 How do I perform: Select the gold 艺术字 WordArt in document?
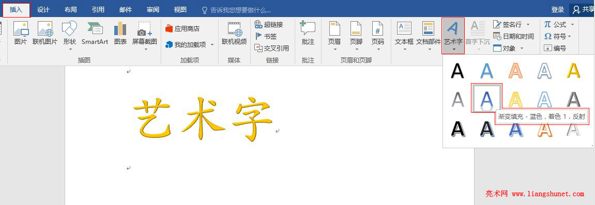[203, 119]
